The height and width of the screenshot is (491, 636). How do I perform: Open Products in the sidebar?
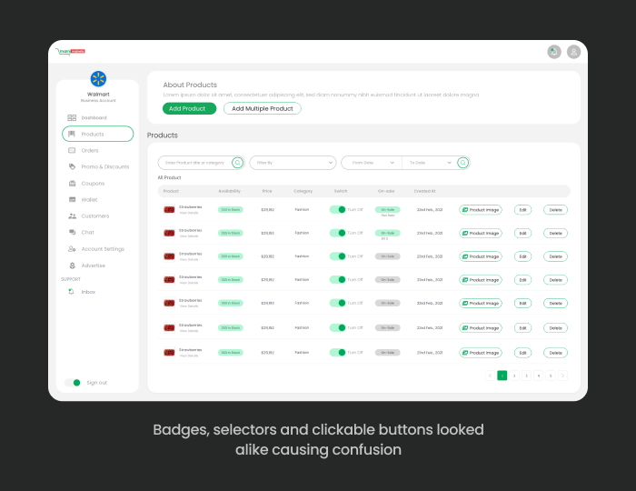tap(98, 134)
